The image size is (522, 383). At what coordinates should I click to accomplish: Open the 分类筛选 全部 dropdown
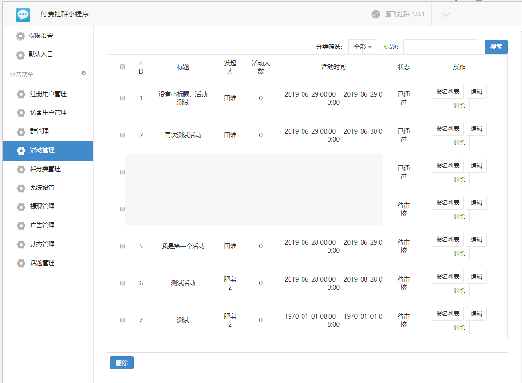[363, 47]
